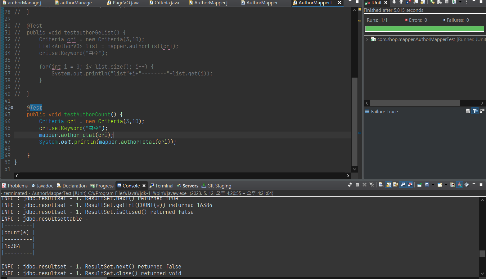
Task: Open the Javadoc view tab
Action: tap(42, 186)
